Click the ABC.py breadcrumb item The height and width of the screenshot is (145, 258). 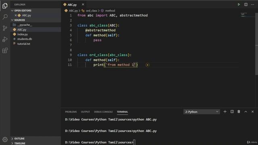tap(73, 11)
